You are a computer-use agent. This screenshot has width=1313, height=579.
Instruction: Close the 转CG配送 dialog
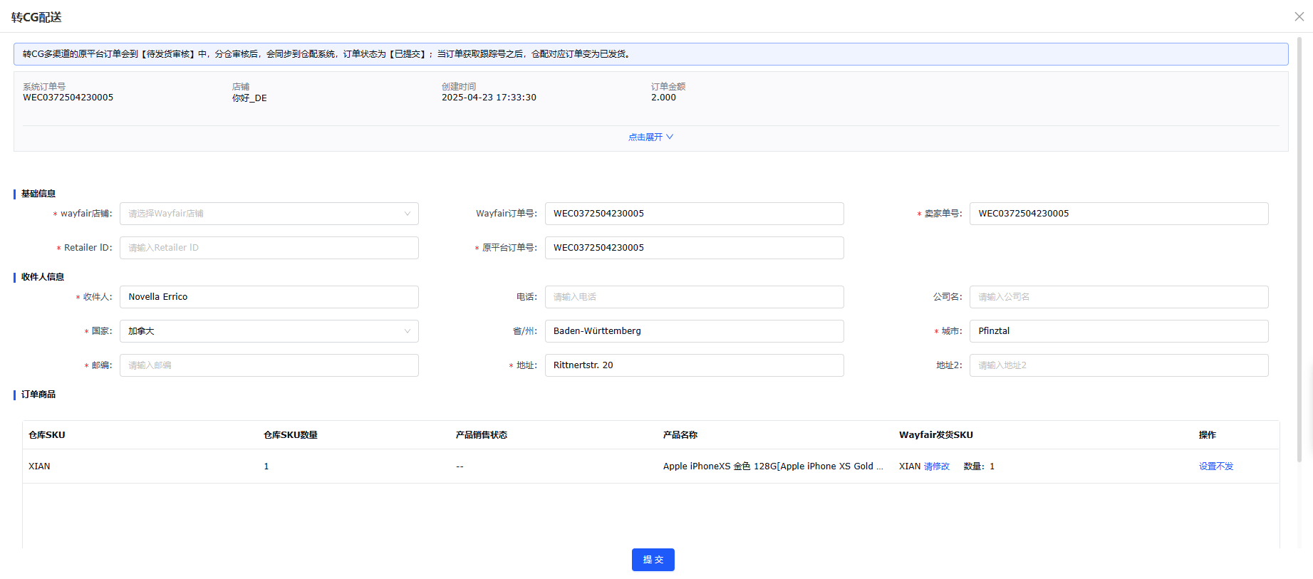coord(1299,16)
